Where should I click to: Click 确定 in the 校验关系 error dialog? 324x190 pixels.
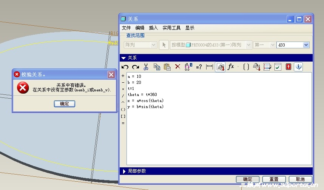[x=65, y=104]
